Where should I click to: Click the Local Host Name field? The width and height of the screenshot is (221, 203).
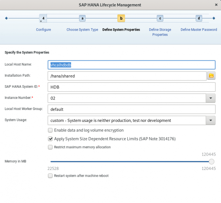(x=132, y=65)
